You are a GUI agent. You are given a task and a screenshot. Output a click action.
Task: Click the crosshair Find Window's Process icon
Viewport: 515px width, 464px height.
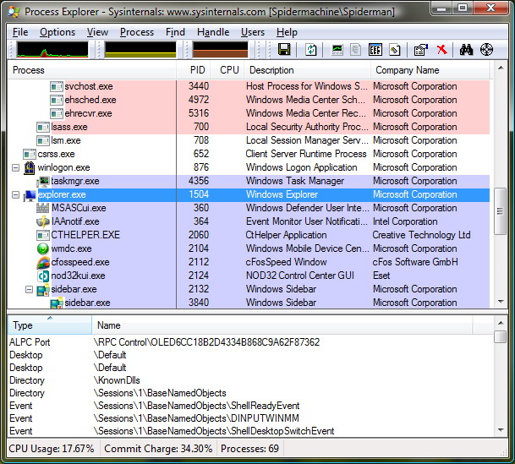pyautogui.click(x=486, y=50)
